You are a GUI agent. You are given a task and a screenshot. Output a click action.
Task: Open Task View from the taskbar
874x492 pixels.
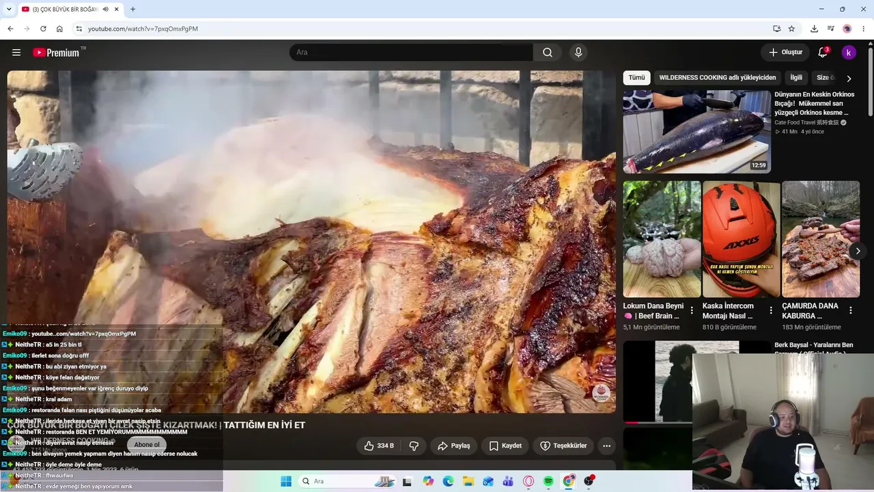408,481
